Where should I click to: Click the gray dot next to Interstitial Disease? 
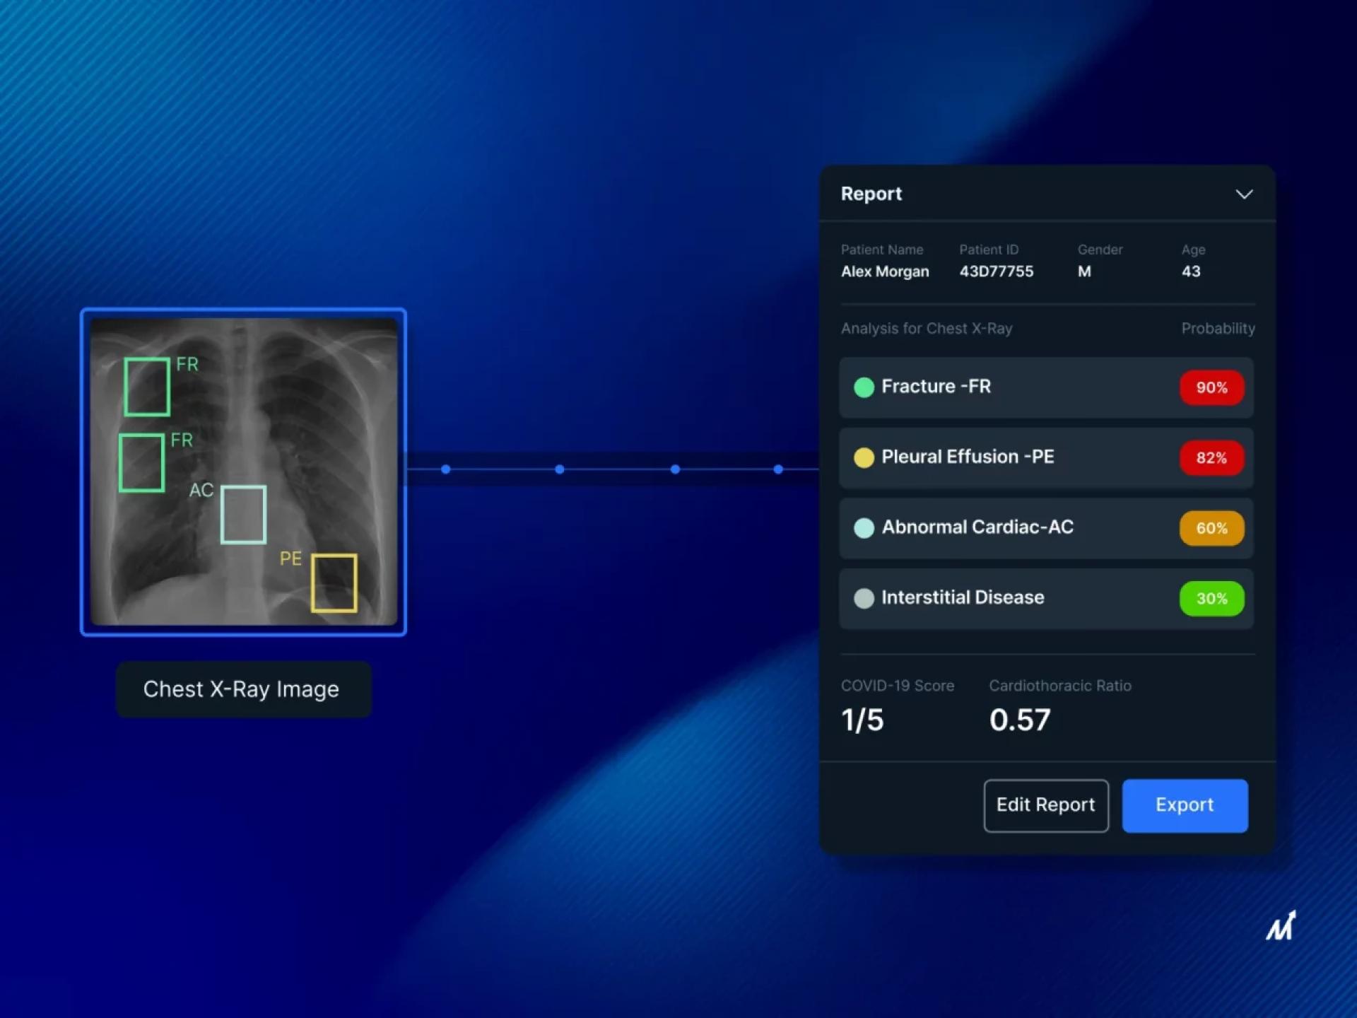(864, 598)
